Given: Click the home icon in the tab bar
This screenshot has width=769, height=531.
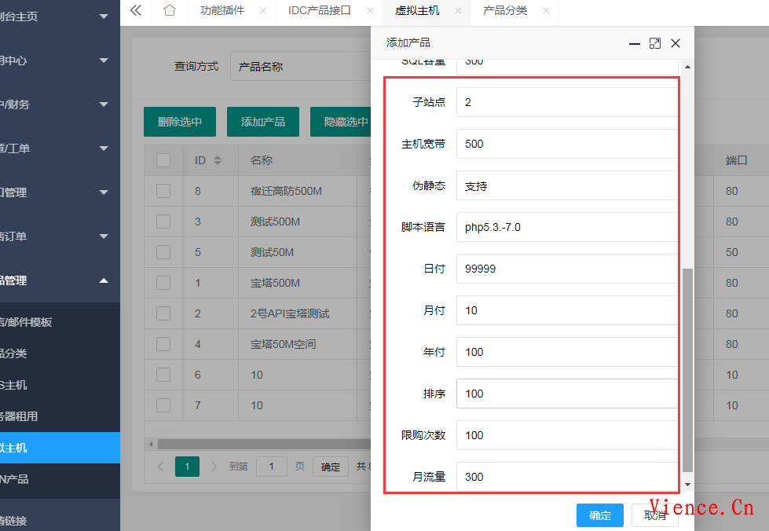Looking at the screenshot, I should (x=168, y=11).
